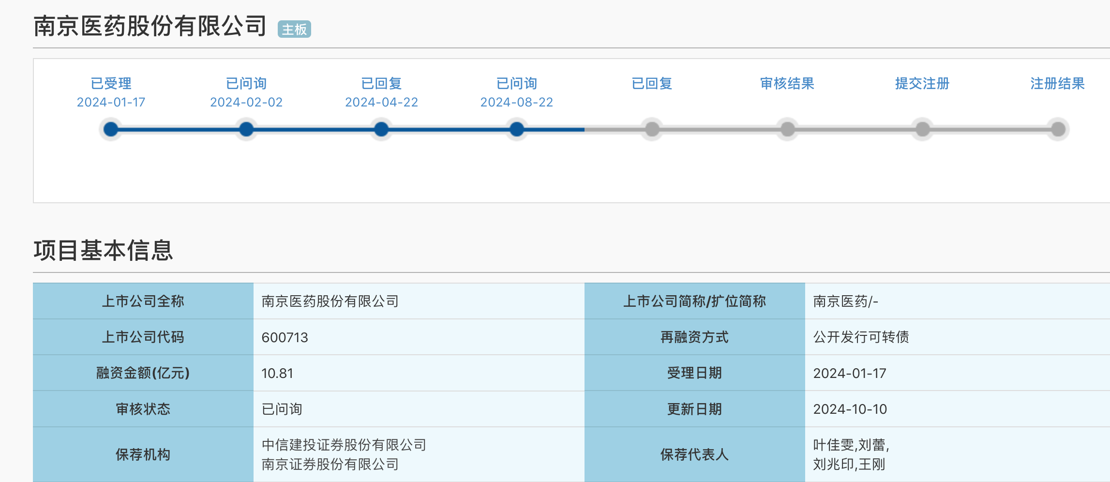This screenshot has height=482, width=1110.
Task: Click the 已问询 label above 2024-08-22
Action: pos(517,84)
